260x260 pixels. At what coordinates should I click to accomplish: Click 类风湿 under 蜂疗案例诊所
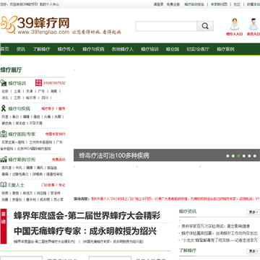click(6, 168)
